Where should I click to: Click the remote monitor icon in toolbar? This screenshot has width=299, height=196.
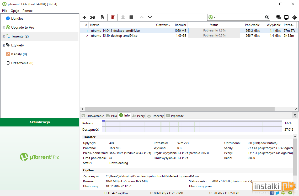pyautogui.click(x=286, y=17)
